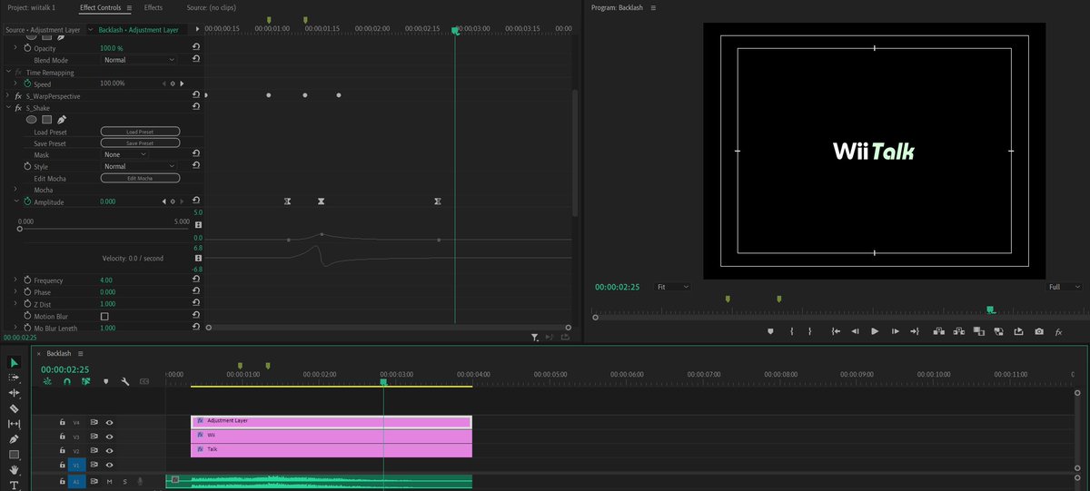Select the Type tool
This screenshot has height=491, width=1090.
coord(14,485)
